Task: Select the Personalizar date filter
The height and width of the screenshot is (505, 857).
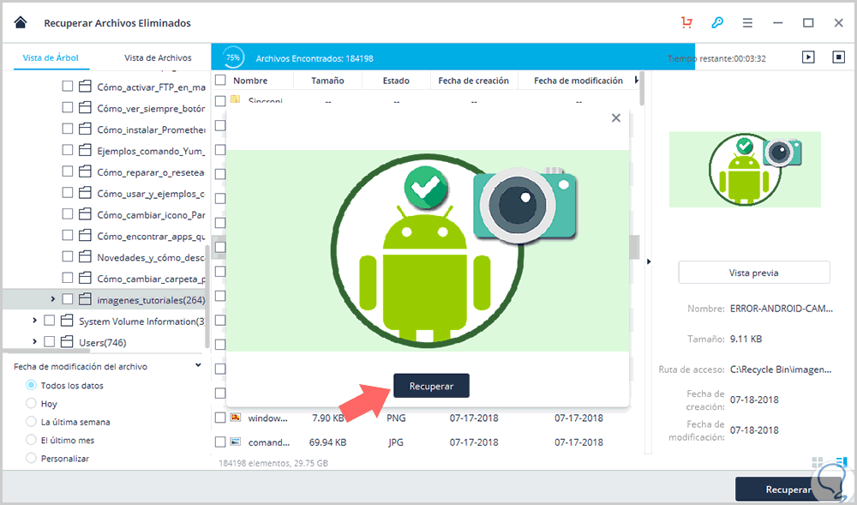Action: pyautogui.click(x=31, y=458)
